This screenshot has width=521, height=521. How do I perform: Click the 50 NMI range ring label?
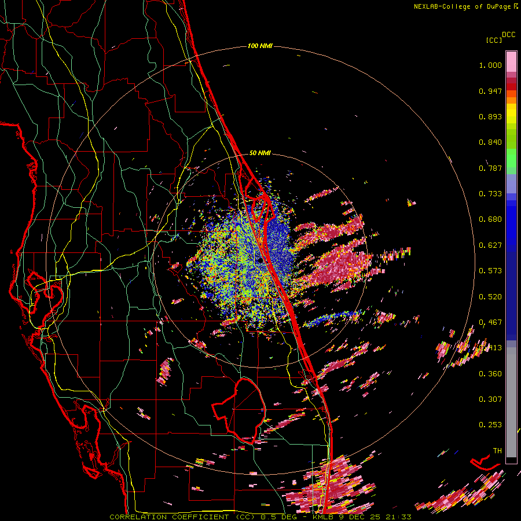[x=260, y=153]
